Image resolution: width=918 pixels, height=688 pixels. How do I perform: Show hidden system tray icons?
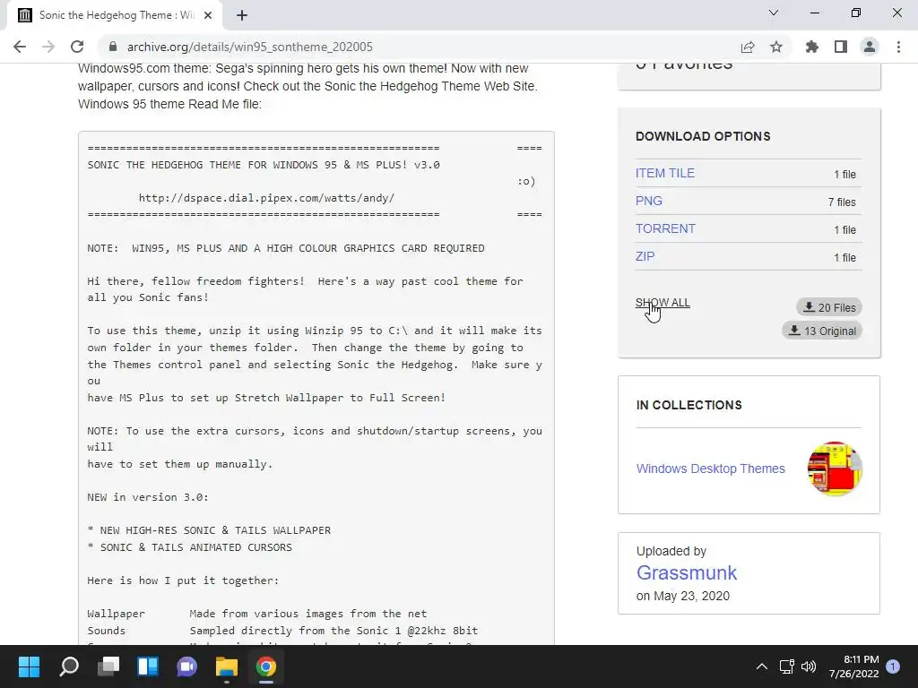click(x=762, y=666)
